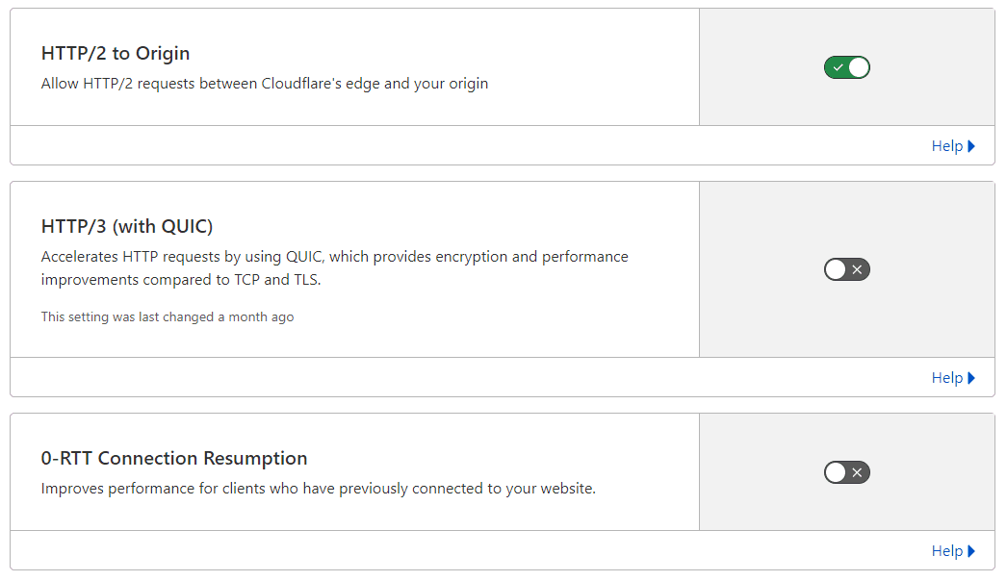Click the HTTP/2 to Origin heading
Screen dimensions: 1007x581
[116, 53]
